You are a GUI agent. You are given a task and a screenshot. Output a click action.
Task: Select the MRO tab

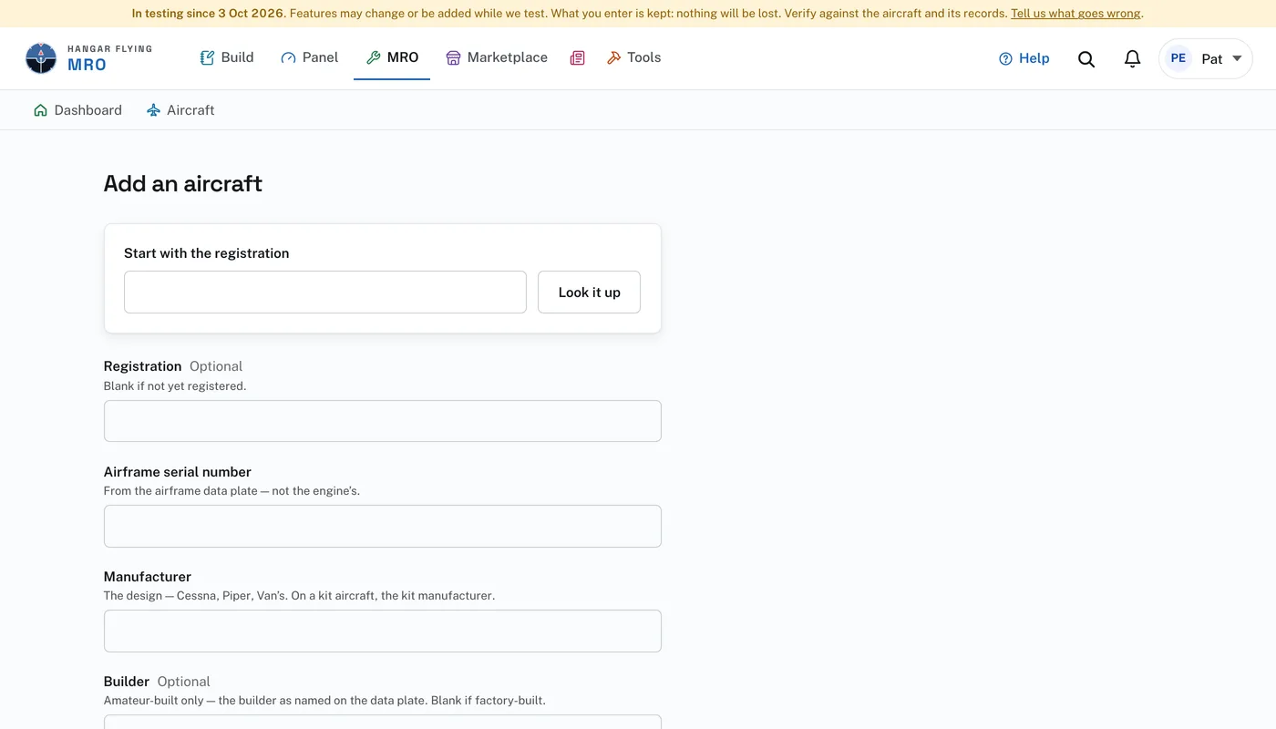[392, 57]
